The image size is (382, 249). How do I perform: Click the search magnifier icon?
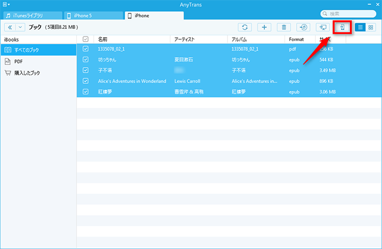325,14
